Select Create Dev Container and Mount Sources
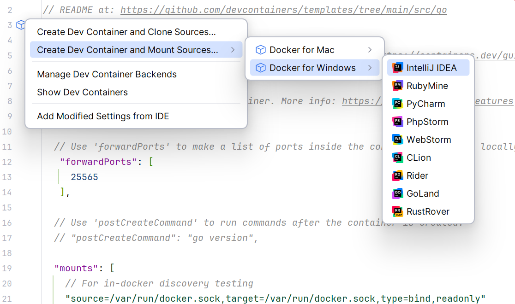Image resolution: width=515 pixels, height=304 pixels. click(x=136, y=50)
